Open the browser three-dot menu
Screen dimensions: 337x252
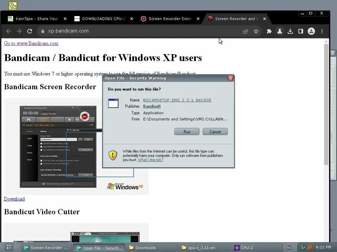322,31
